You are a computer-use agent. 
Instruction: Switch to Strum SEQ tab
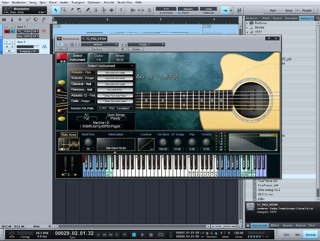pos(120,58)
